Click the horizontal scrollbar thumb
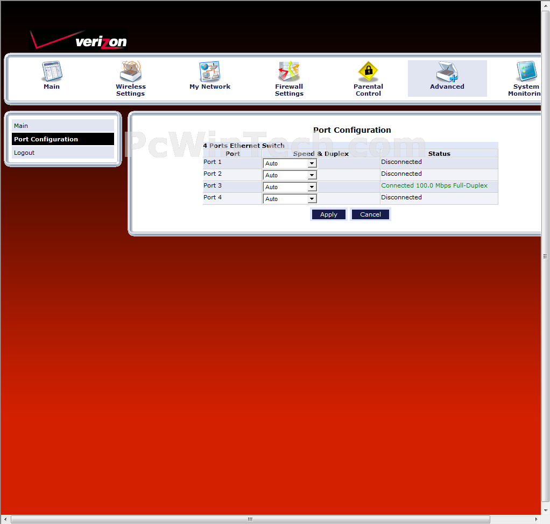 click(x=250, y=519)
